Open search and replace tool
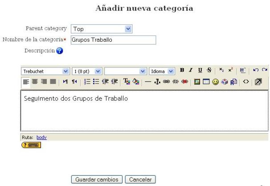The image size is (270, 186). [233, 82]
